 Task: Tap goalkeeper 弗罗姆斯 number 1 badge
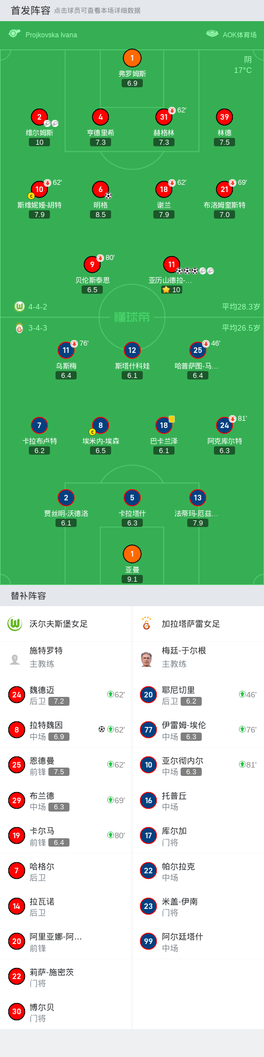(x=132, y=58)
